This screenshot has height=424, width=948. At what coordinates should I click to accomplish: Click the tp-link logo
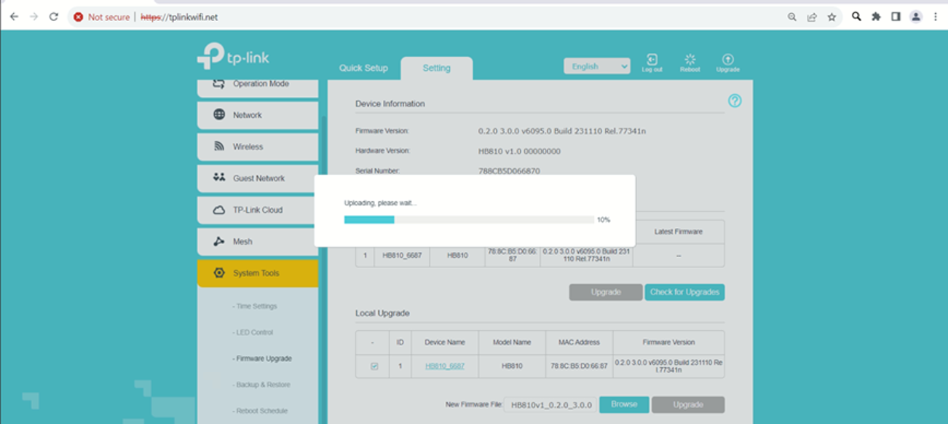click(233, 57)
